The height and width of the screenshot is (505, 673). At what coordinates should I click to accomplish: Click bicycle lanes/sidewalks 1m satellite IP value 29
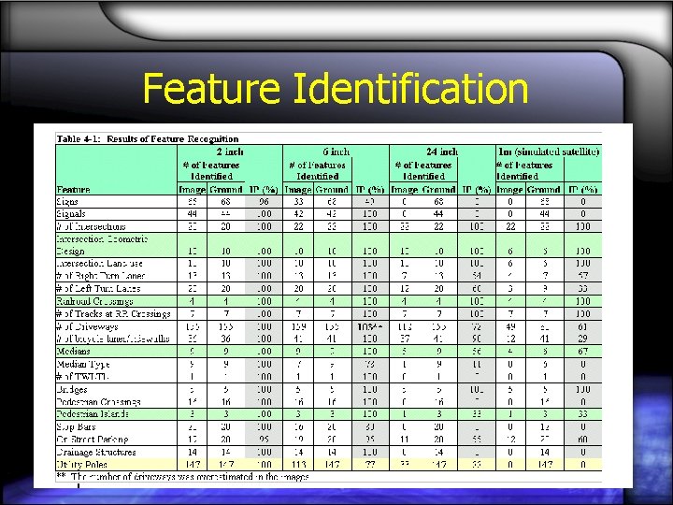pyautogui.click(x=583, y=339)
